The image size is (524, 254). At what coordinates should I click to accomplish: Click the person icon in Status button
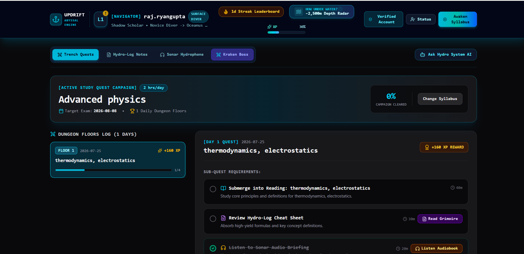click(x=413, y=19)
